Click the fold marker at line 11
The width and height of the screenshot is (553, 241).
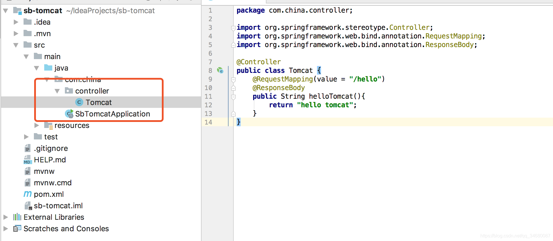[233, 97]
